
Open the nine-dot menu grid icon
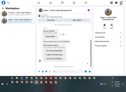(x=111, y=3)
